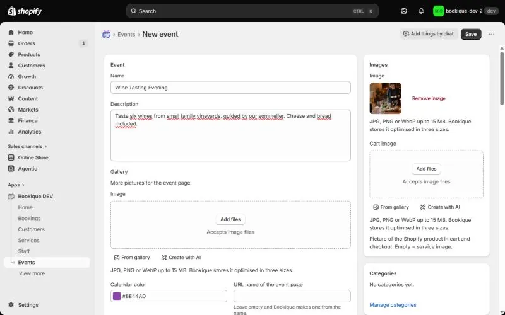The image size is (505, 315).
Task: Click the 'New event' page title
Action: (160, 35)
